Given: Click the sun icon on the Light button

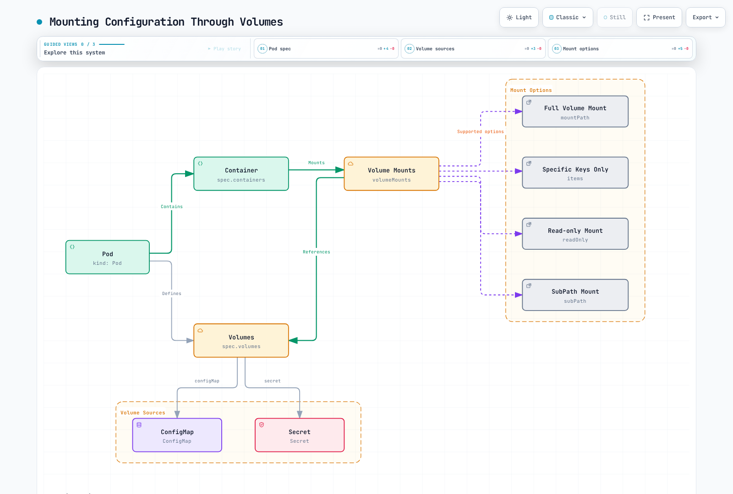Looking at the screenshot, I should point(509,17).
